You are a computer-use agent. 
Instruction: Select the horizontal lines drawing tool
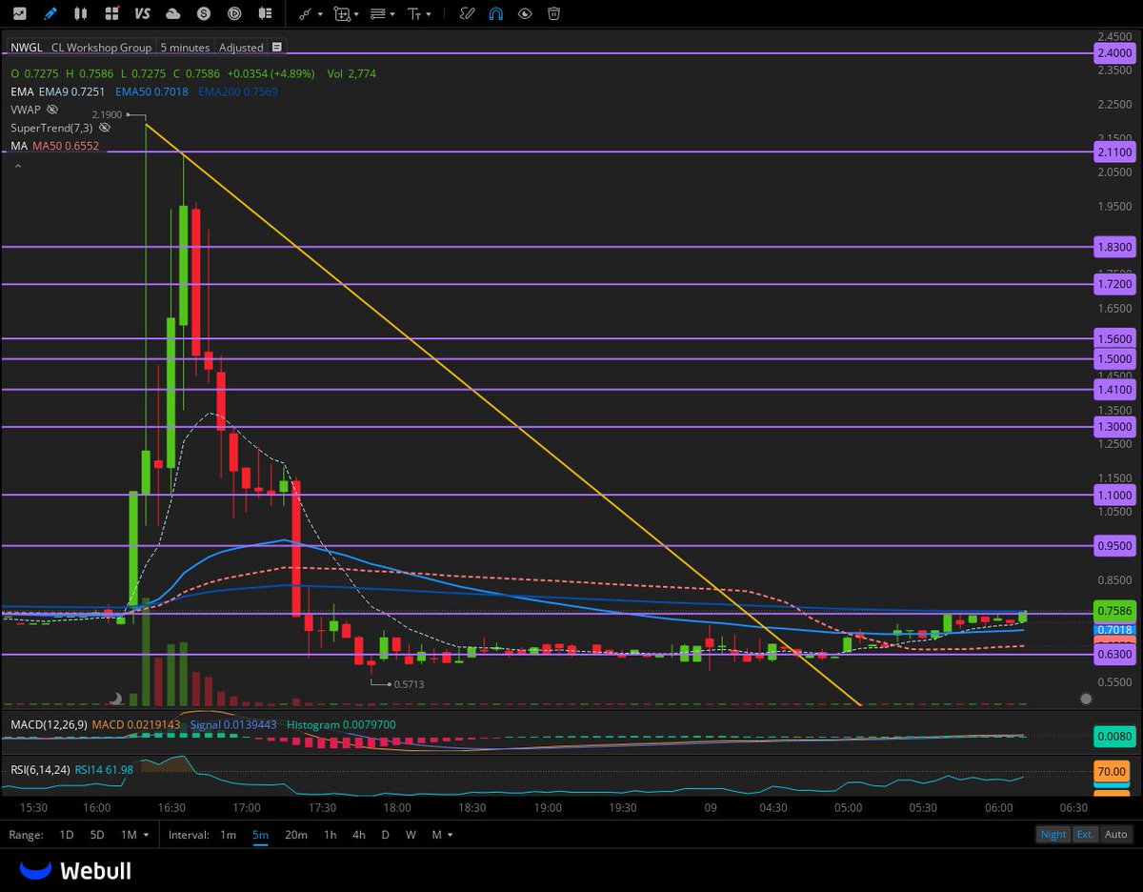[378, 13]
